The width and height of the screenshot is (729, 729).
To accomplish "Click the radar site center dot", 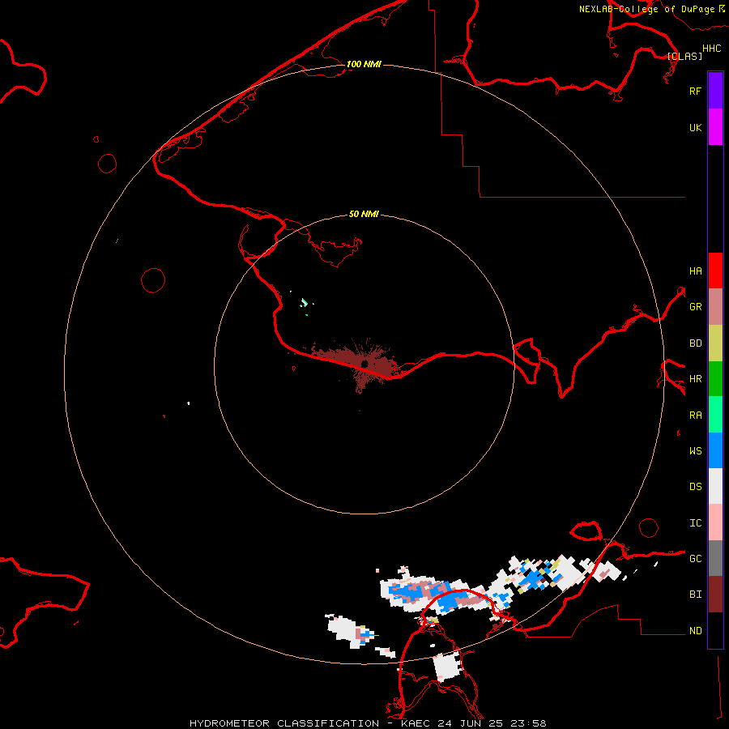I will click(364, 364).
